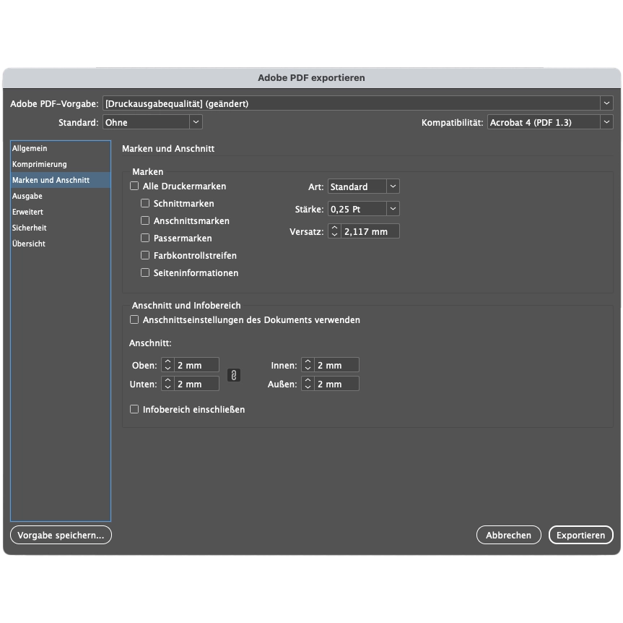The width and height of the screenshot is (623, 623).
Task: Select the Allgemein section
Action: pos(61,148)
